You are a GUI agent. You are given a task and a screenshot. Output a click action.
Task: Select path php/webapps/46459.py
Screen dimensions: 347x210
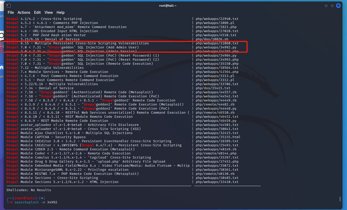[216, 121]
